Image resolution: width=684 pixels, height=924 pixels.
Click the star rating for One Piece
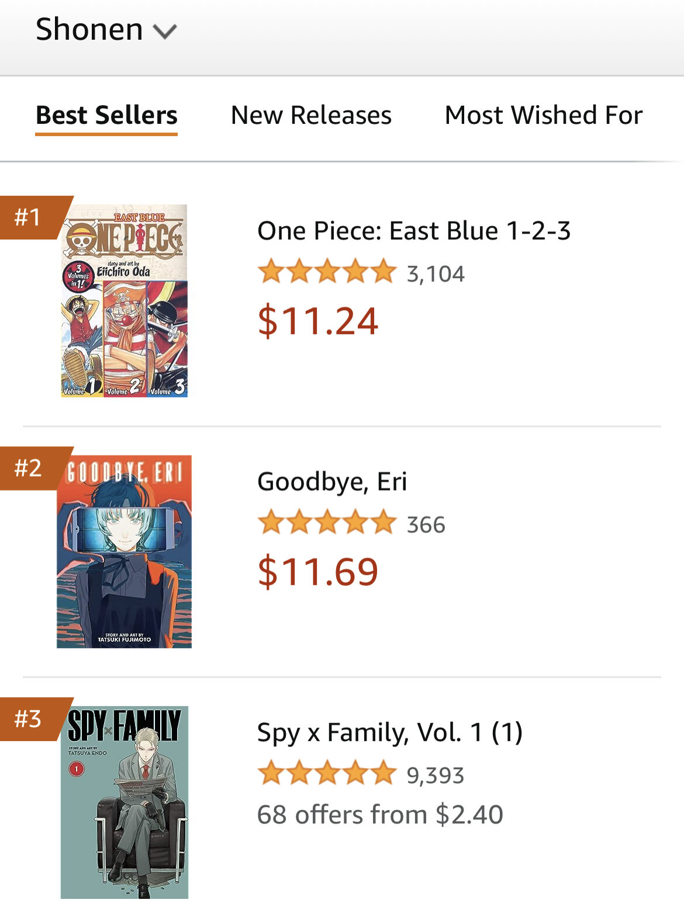(327, 272)
